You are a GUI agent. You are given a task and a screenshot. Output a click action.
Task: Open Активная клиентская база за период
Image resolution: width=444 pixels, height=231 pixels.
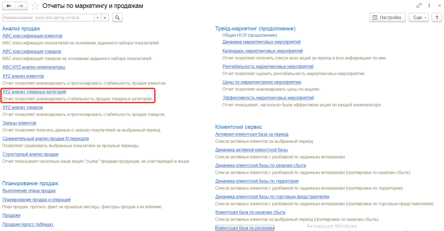click(252, 134)
